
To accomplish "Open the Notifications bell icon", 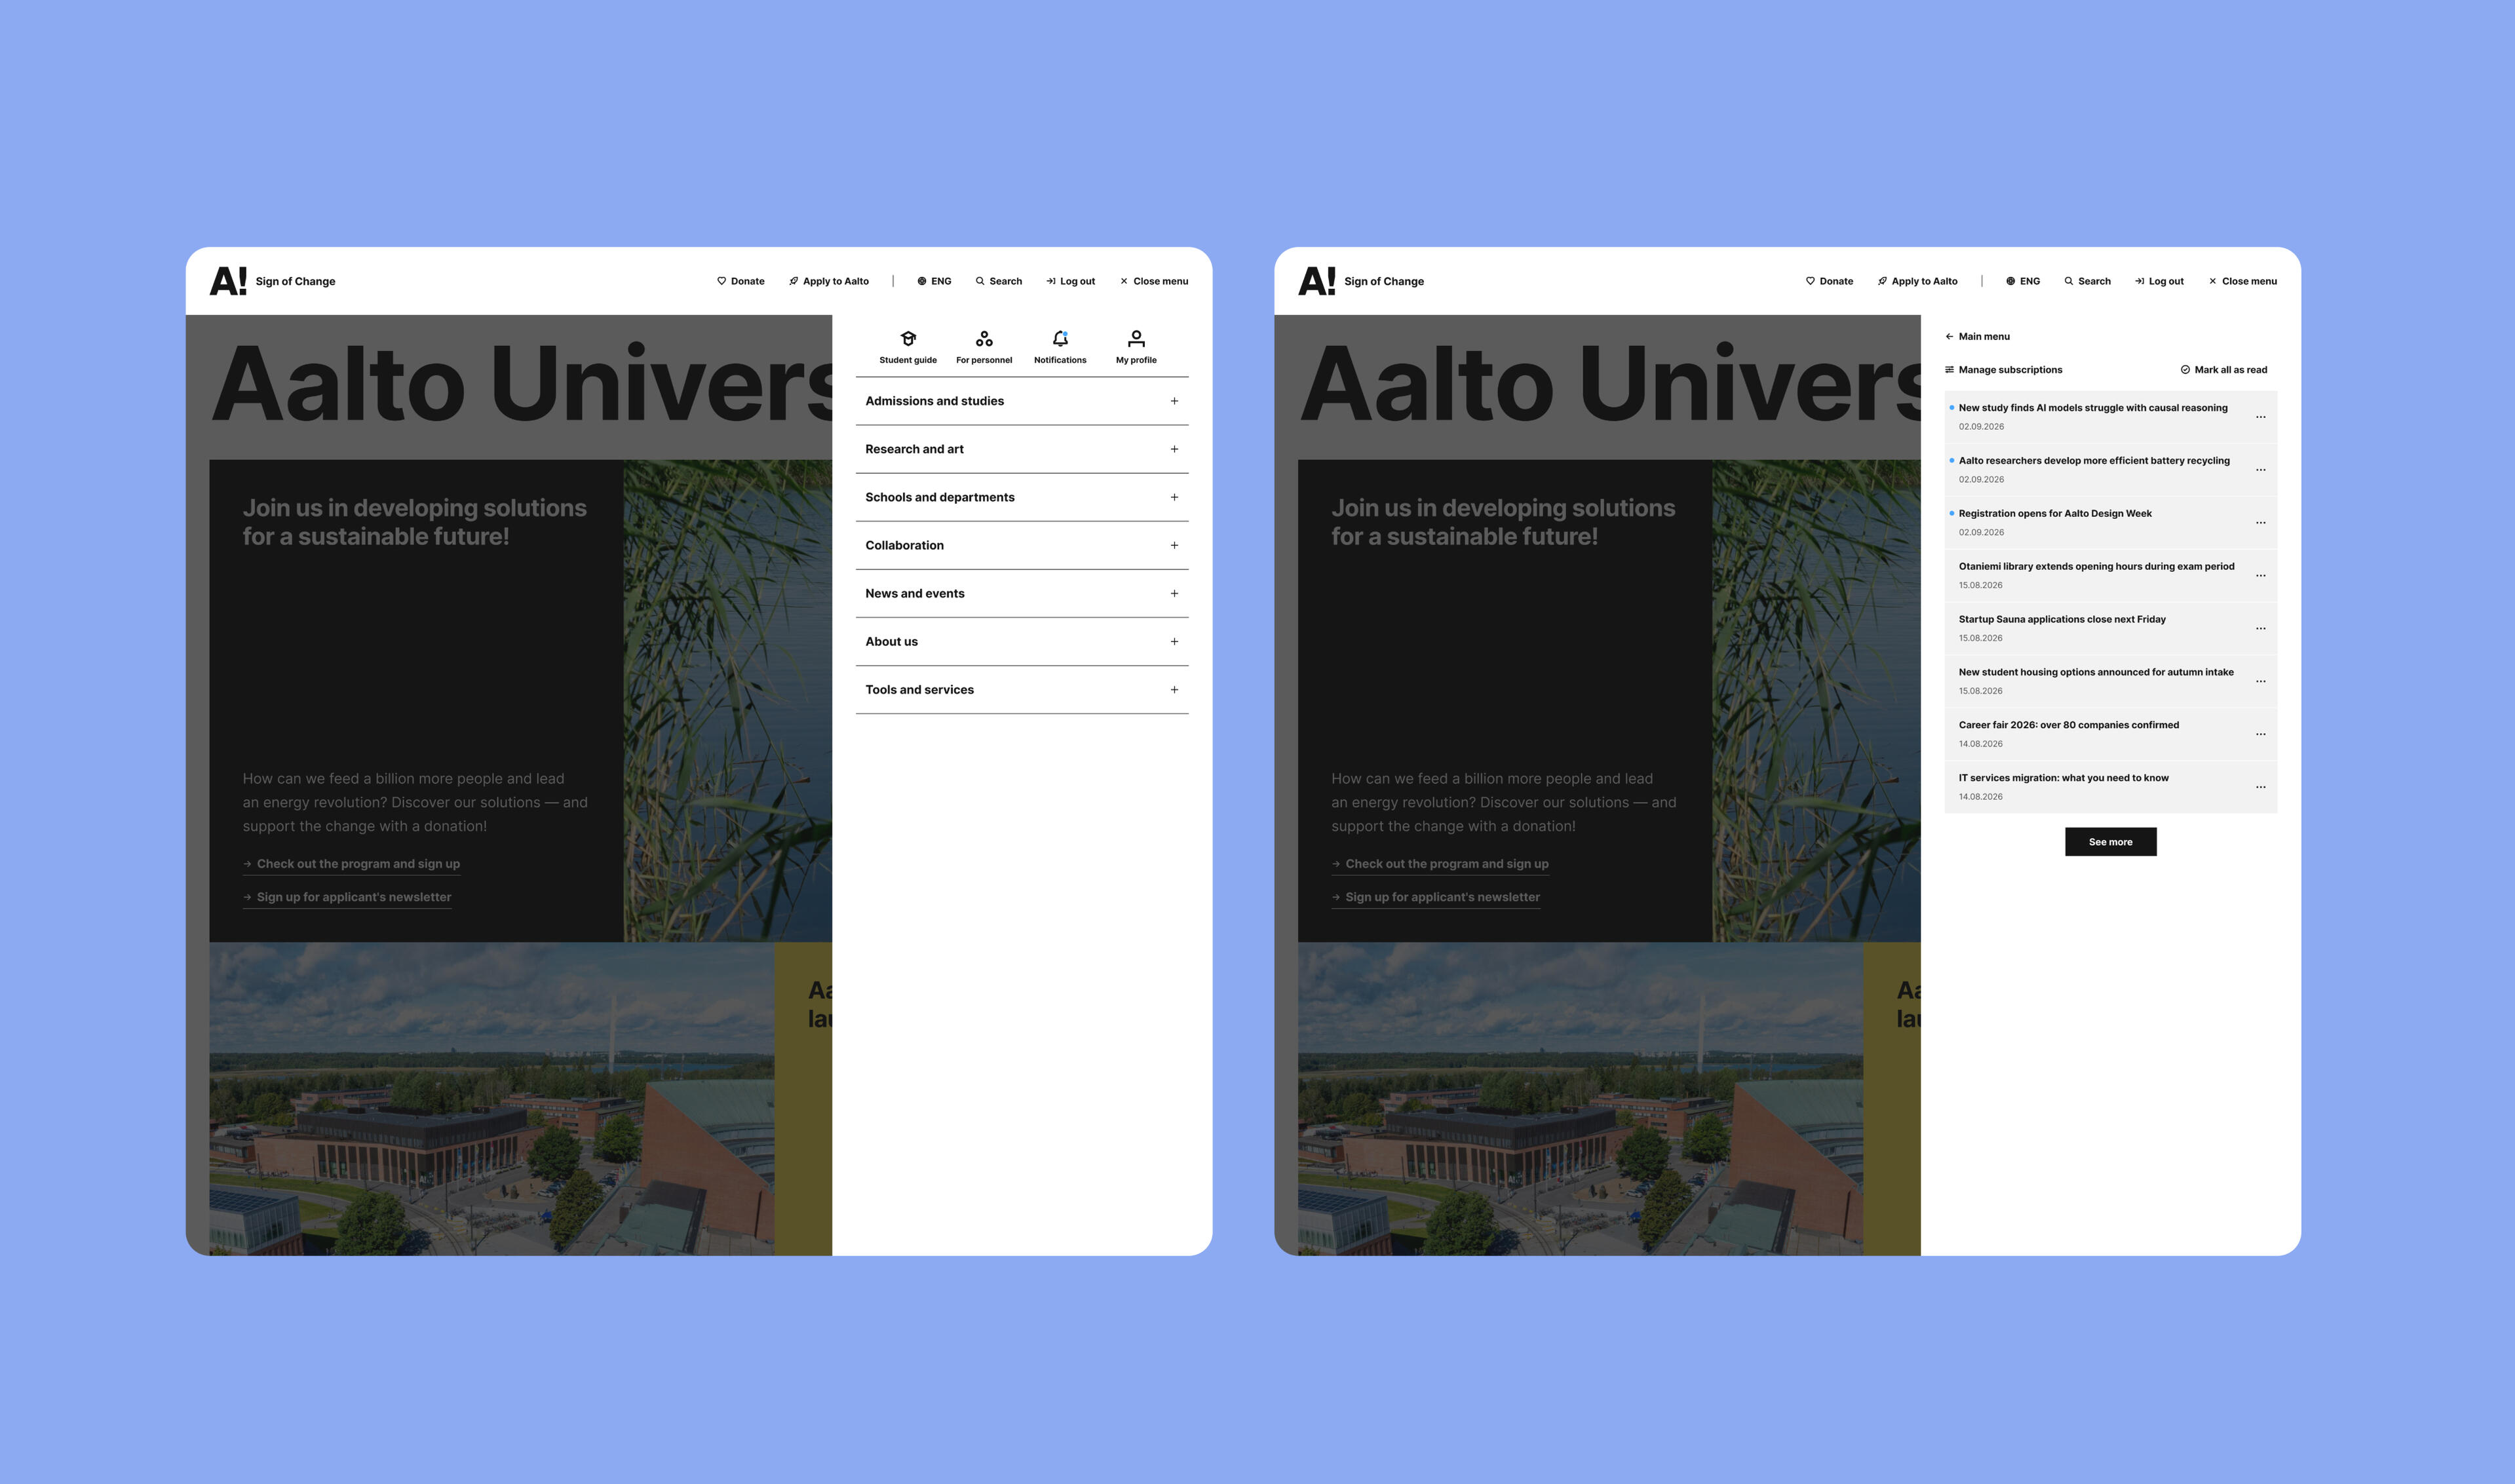I will pos(1060,339).
